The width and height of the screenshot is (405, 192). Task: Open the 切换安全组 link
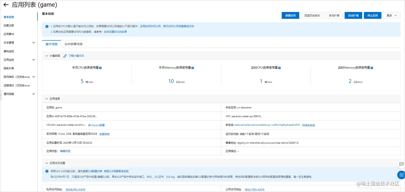click(x=309, y=125)
